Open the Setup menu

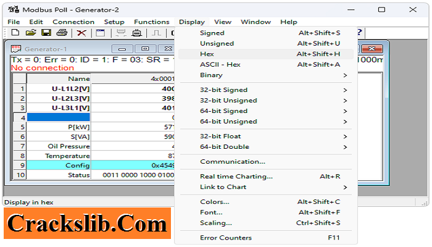[x=114, y=22]
